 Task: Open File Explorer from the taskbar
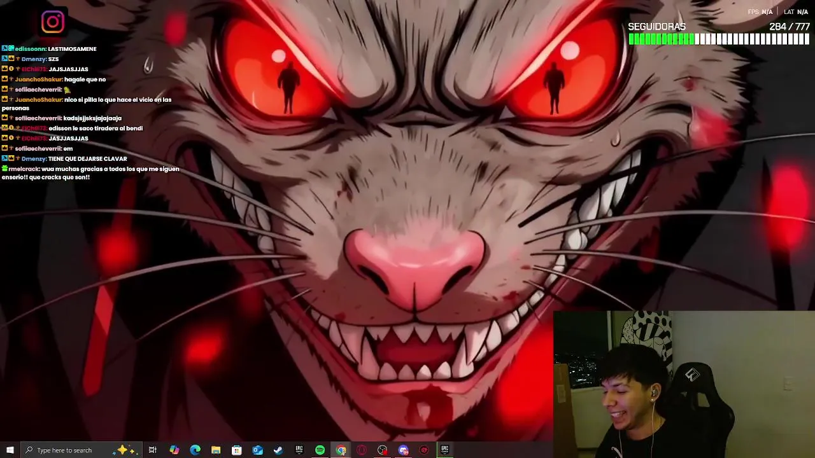point(216,450)
